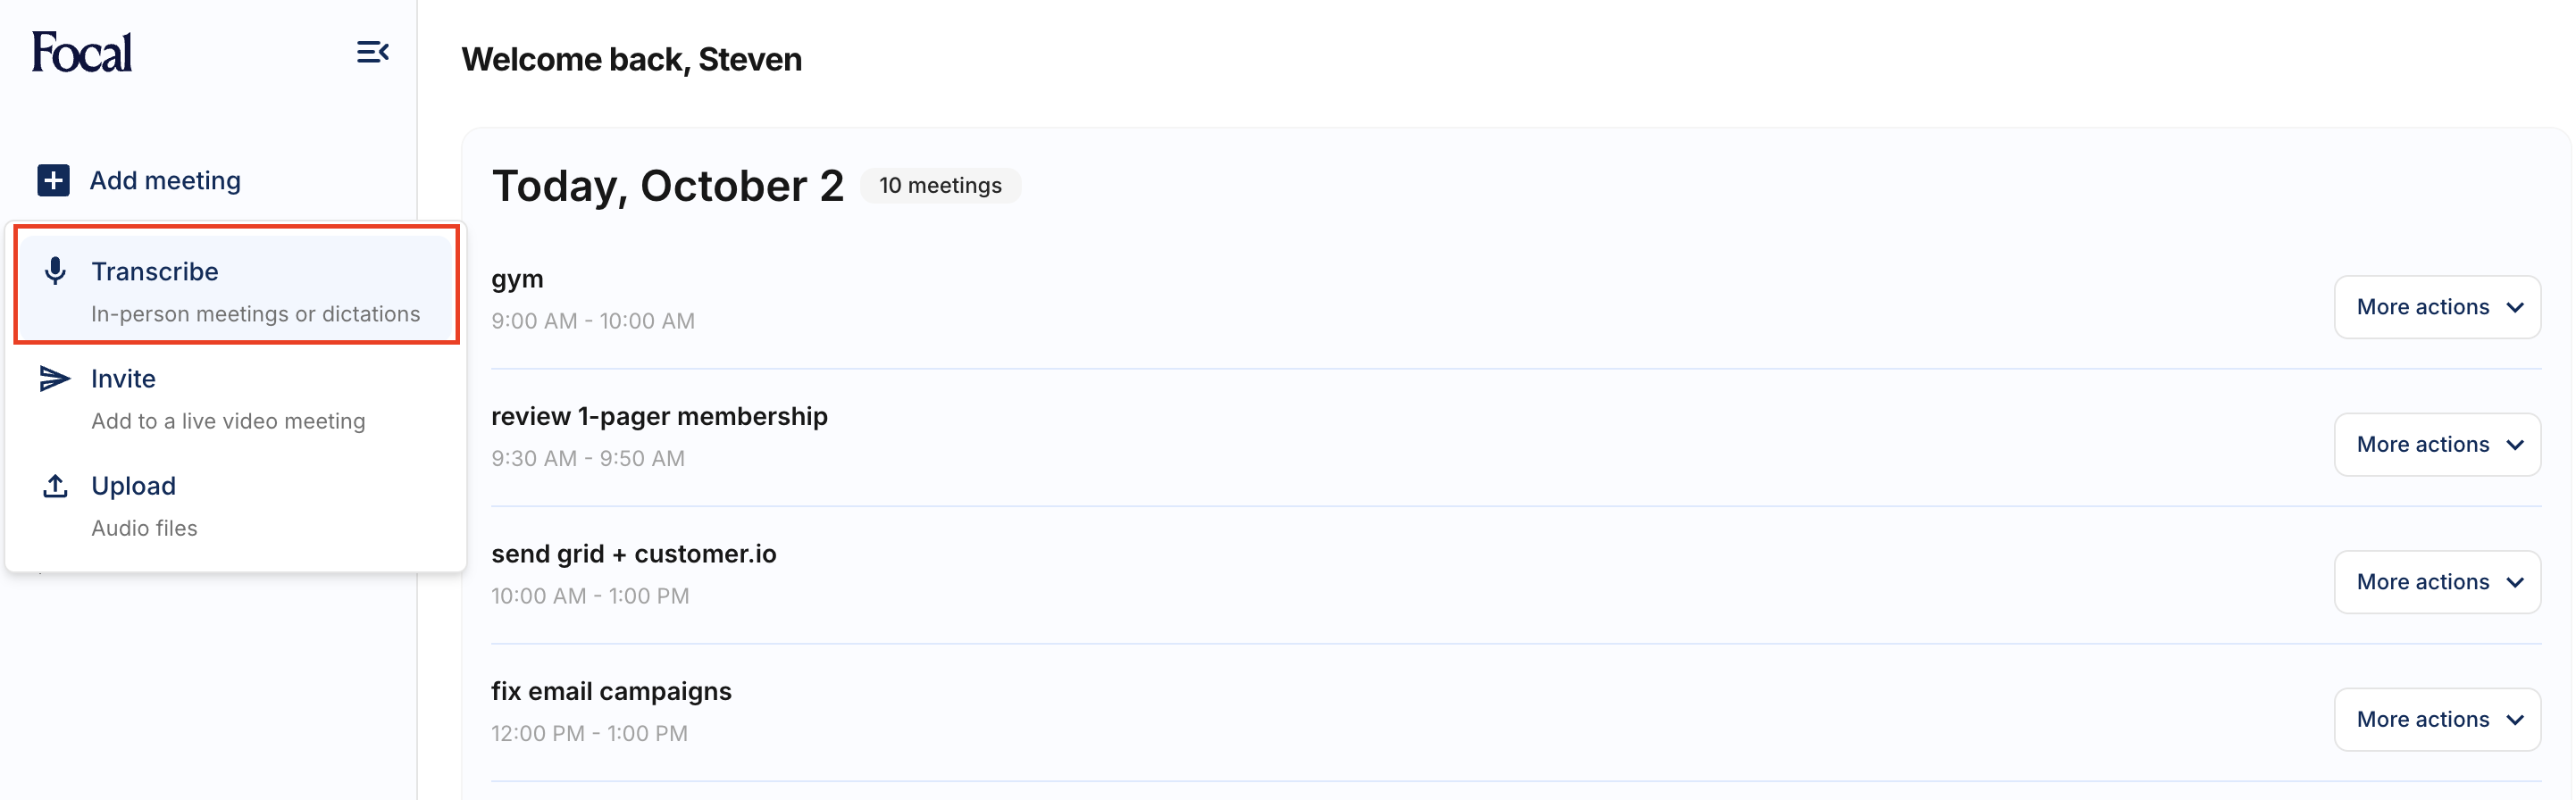The height and width of the screenshot is (800, 2576).
Task: Open send grid + customer.io meeting
Action: [633, 554]
